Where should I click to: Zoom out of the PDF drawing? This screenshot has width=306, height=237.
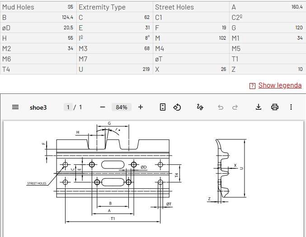pos(103,107)
